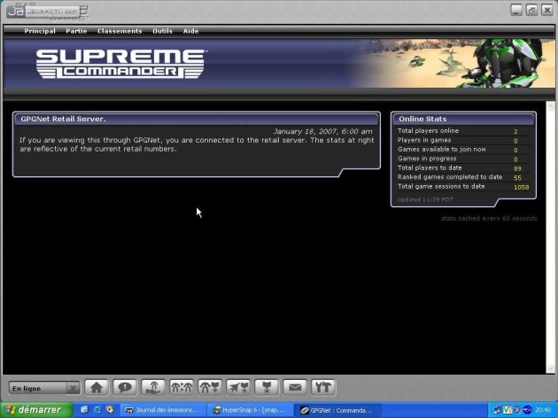Open the Classements menu
Viewport: 558px width, 418px height.
tap(120, 31)
